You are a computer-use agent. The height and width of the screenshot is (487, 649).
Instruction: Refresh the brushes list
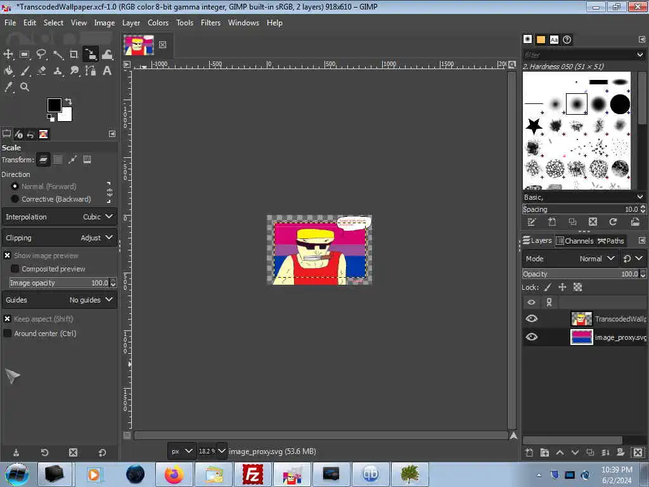(x=613, y=222)
